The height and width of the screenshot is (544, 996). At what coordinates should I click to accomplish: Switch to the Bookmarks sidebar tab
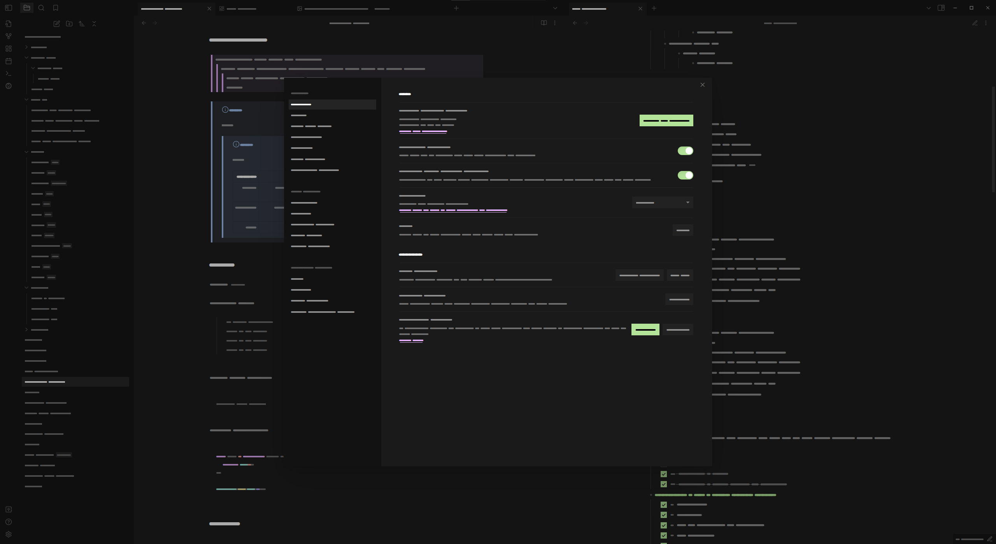click(56, 8)
